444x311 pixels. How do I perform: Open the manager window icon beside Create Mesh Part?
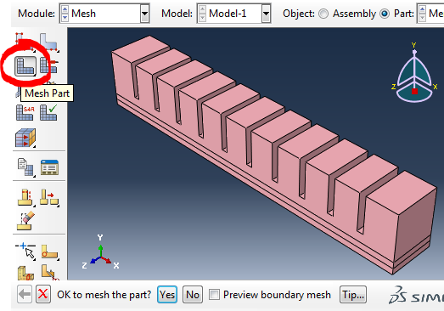pos(49,167)
